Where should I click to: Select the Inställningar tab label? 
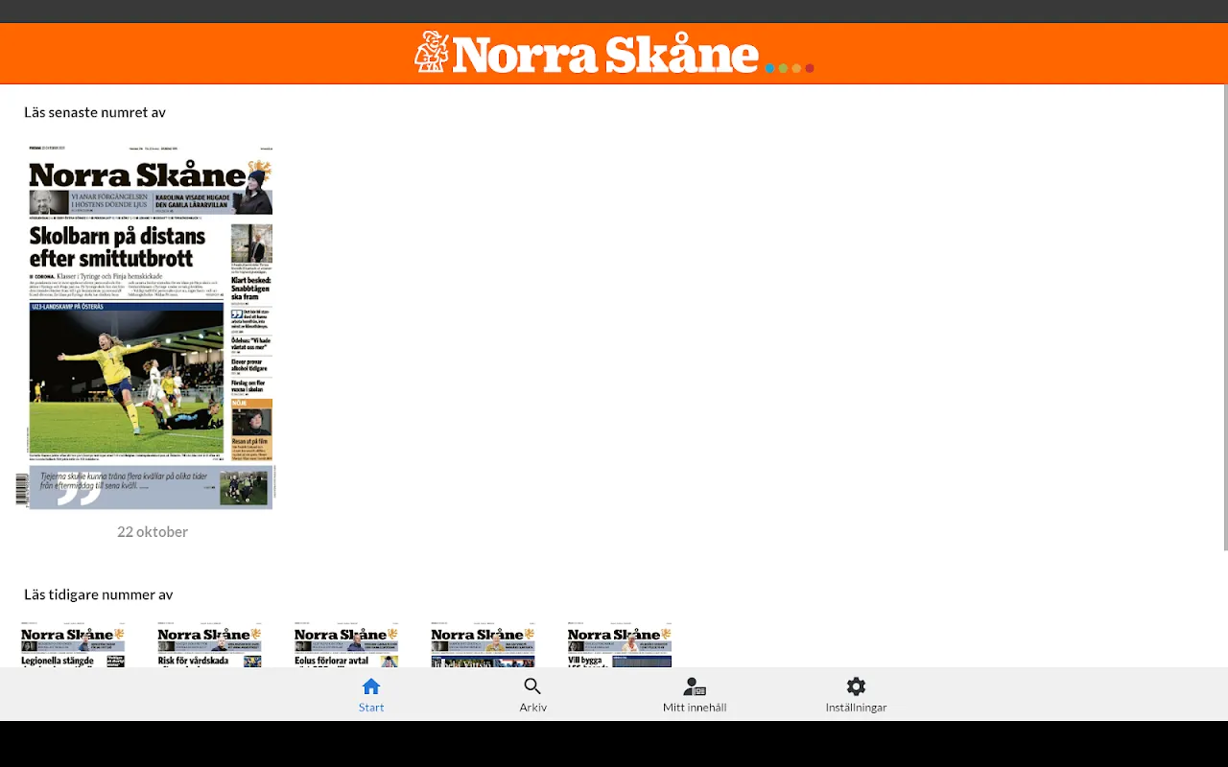(856, 708)
